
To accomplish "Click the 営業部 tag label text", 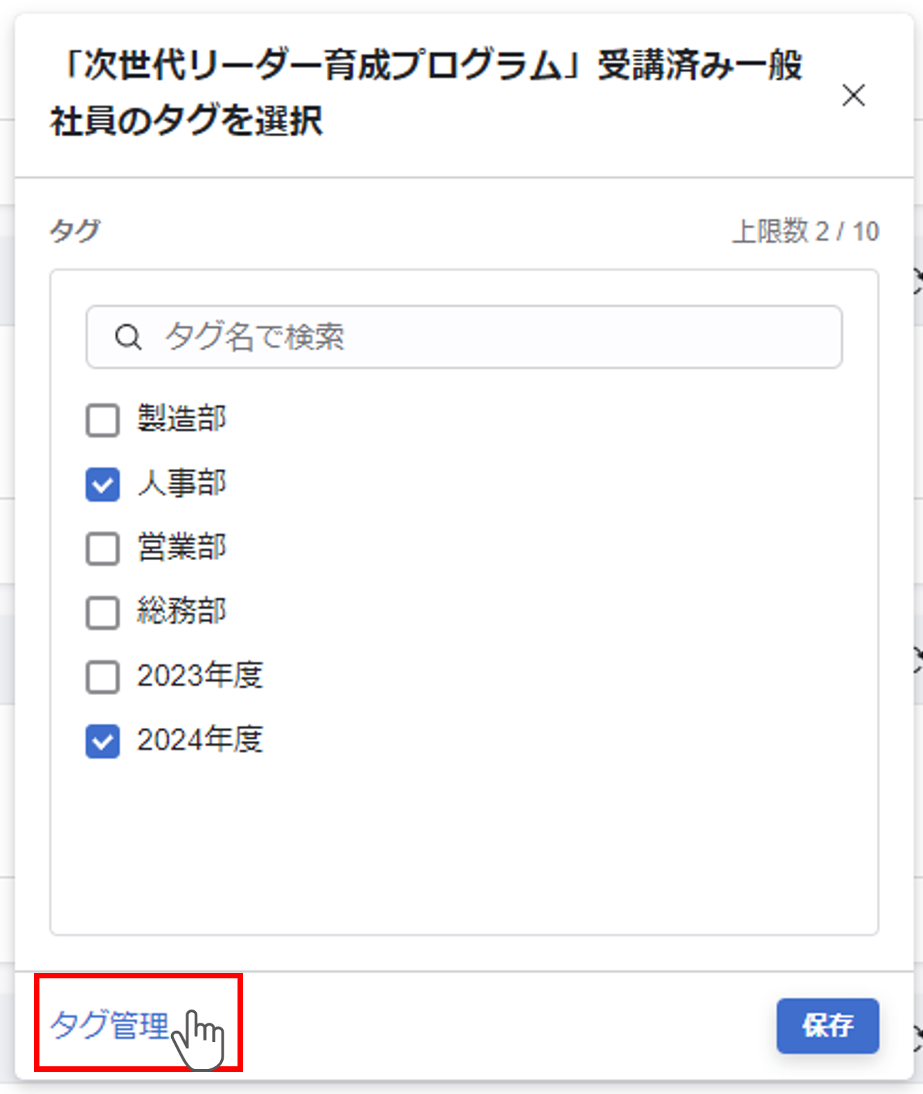I will pyautogui.click(x=181, y=547).
